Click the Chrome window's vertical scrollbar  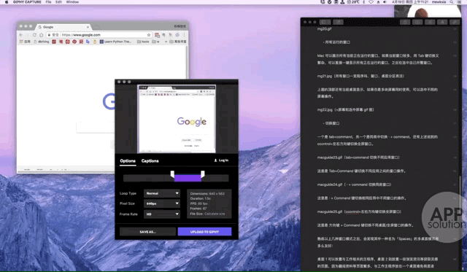[187, 63]
